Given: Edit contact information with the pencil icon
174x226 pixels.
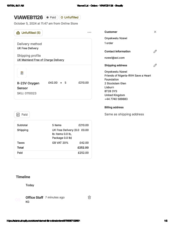Looking at the screenshot, I should pyautogui.click(x=155, y=51).
